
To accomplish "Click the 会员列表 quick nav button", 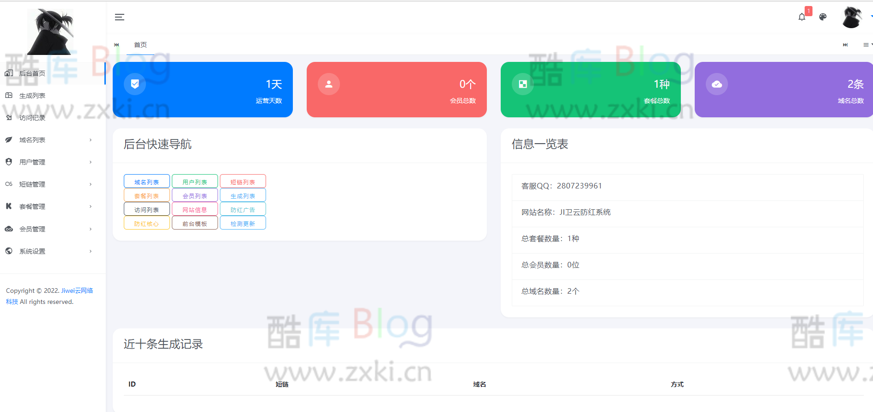I will (x=195, y=195).
